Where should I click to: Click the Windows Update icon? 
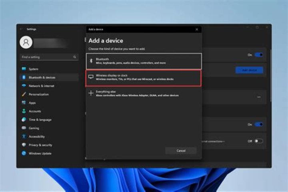coord(24,153)
